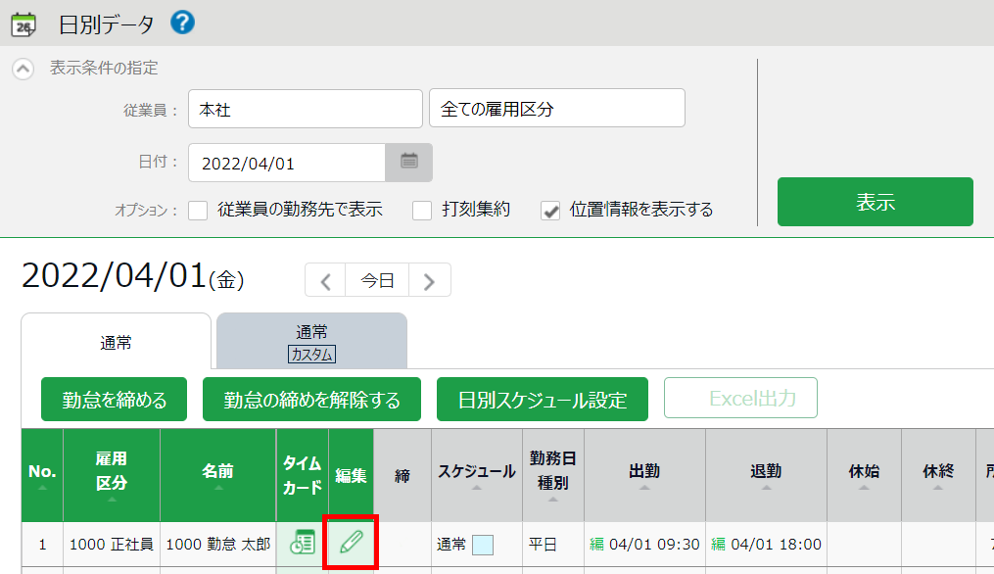Click the 退勤 edit marker before 04/01 18:00
The width and height of the screenshot is (994, 574).
pos(718,544)
